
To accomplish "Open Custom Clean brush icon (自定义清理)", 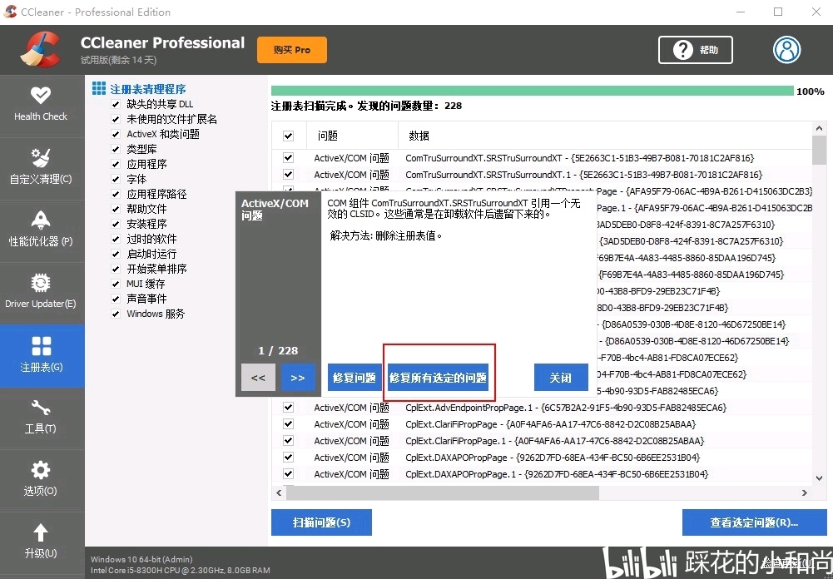I will [41, 158].
